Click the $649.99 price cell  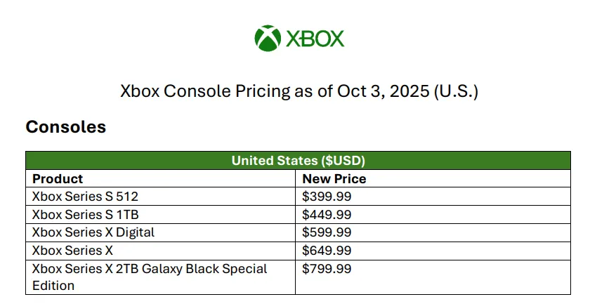pyautogui.click(x=327, y=250)
